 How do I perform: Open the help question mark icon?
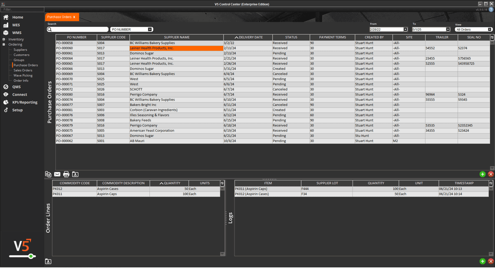coord(491,10)
